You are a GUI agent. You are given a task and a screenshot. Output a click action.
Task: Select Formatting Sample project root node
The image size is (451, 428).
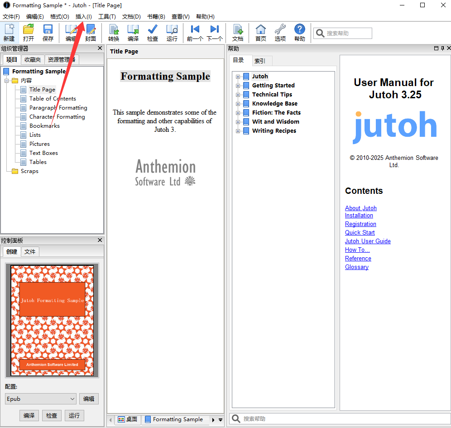[39, 72]
